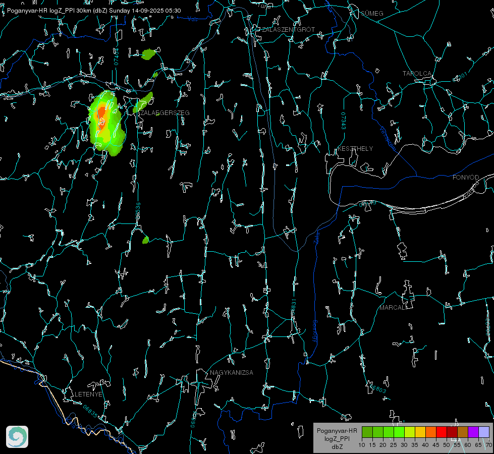The width and height of the screenshot is (494, 454).
Task: Pick the bright red 45-50 dBZ swatch
Action: (x=442, y=432)
